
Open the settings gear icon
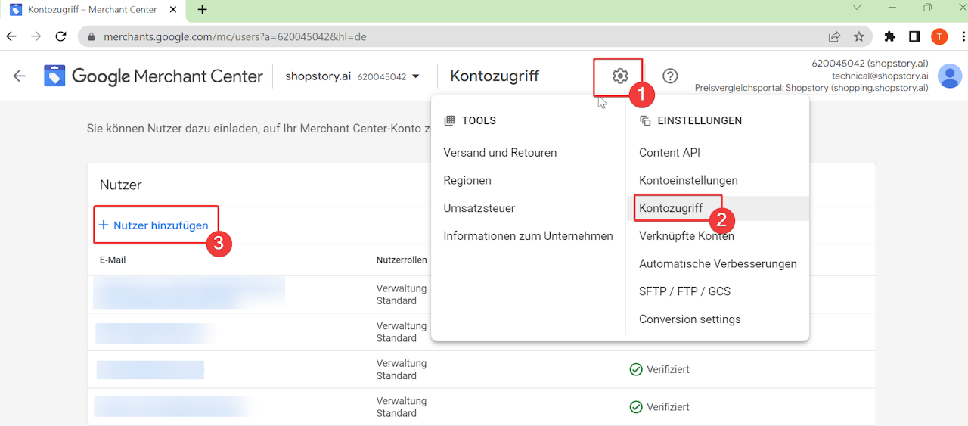point(620,76)
